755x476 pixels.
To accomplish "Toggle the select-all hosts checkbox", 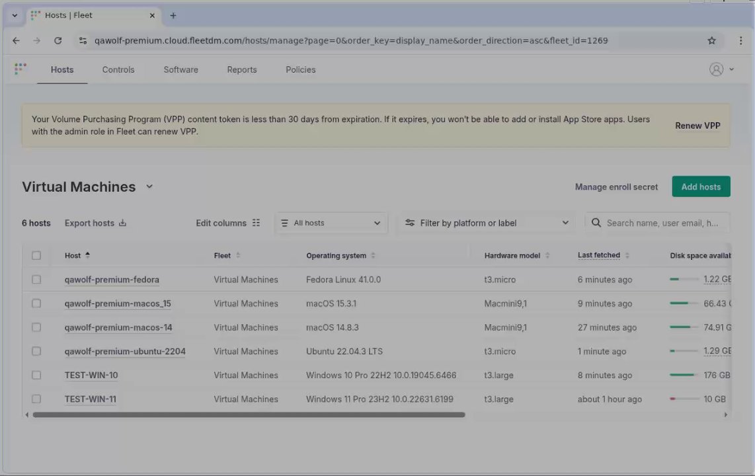I will pyautogui.click(x=36, y=256).
